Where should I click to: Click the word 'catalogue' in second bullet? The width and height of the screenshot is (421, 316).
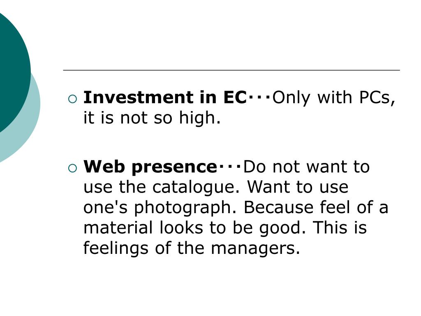click(x=194, y=187)
